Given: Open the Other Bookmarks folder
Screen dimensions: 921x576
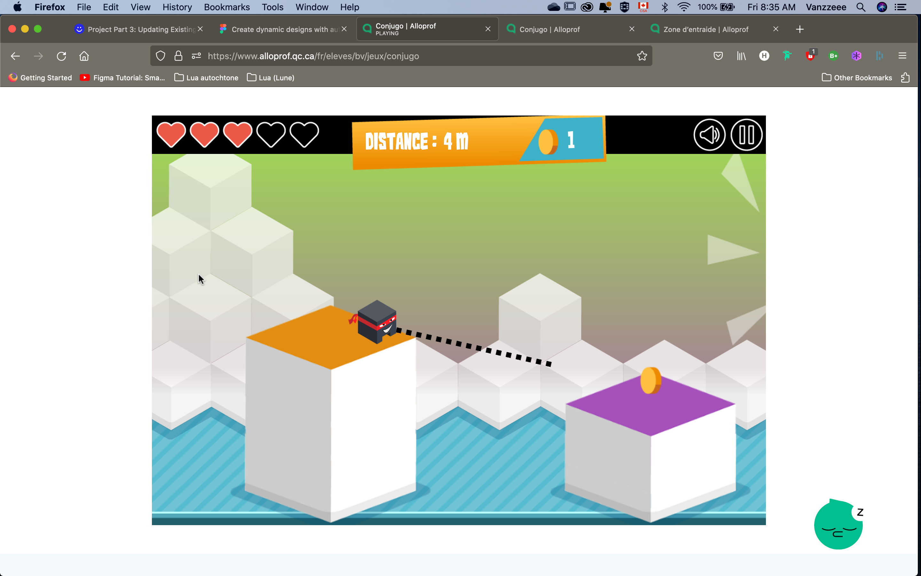Looking at the screenshot, I should 857,78.
